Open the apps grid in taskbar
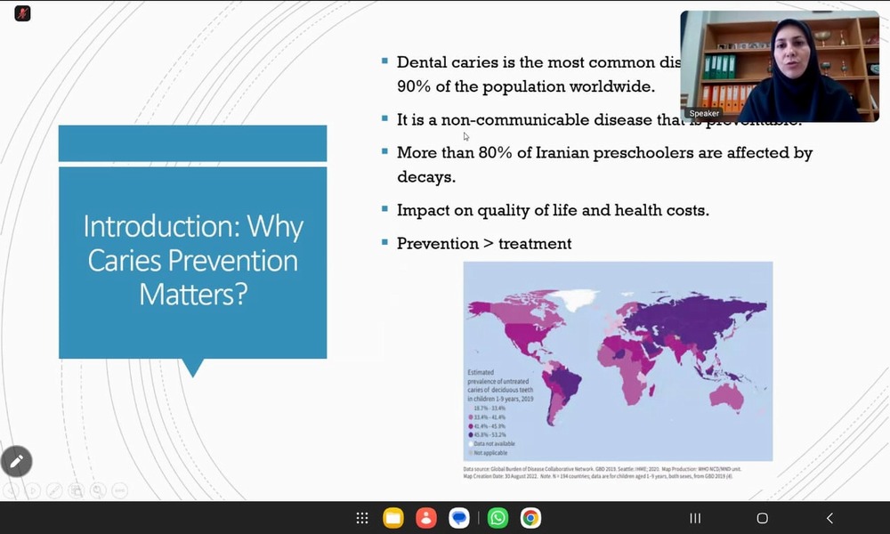 [x=362, y=518]
